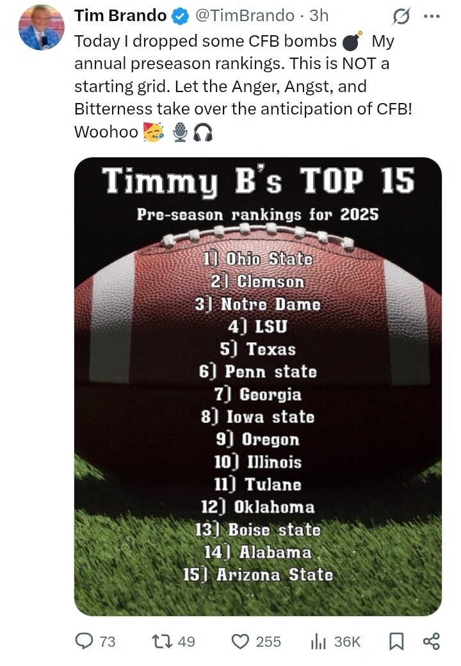Click the blue verified badge
The image size is (461, 666).
[181, 16]
